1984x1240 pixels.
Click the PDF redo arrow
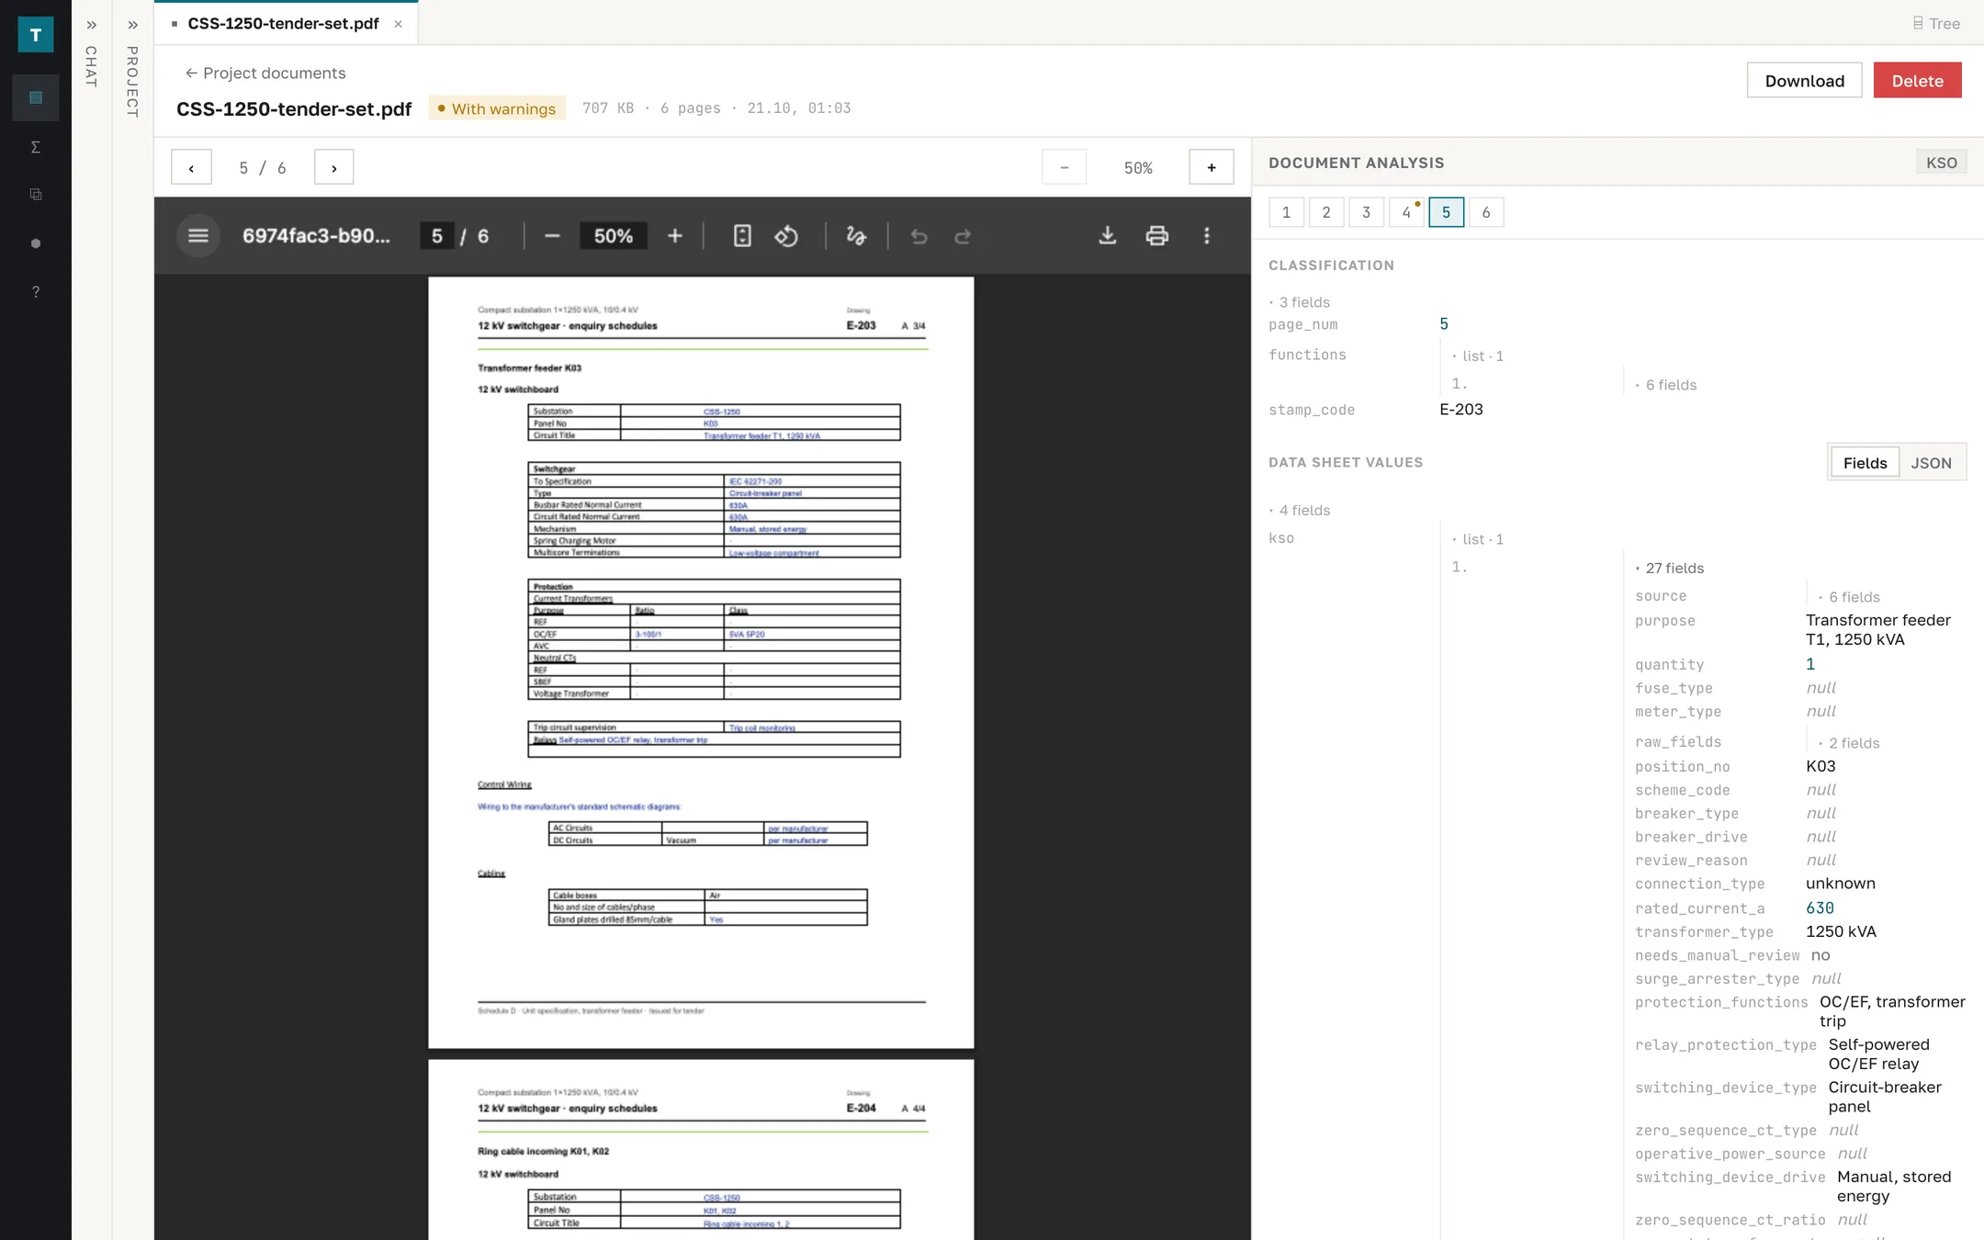[963, 236]
